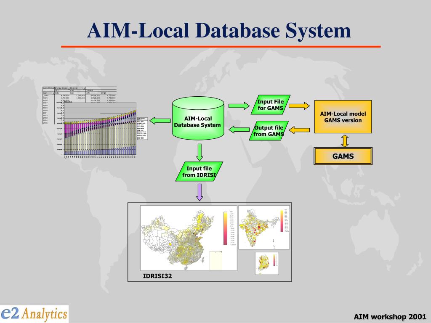The height and width of the screenshot is (323, 431).
Task: Select the Input File for GAMS parallelogram
Action: point(271,105)
